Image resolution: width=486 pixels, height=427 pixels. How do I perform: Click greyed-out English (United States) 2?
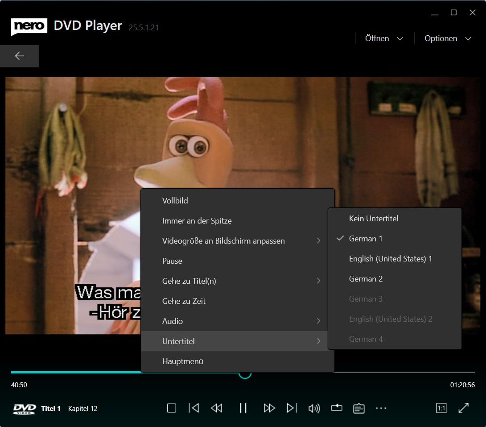[395, 319]
